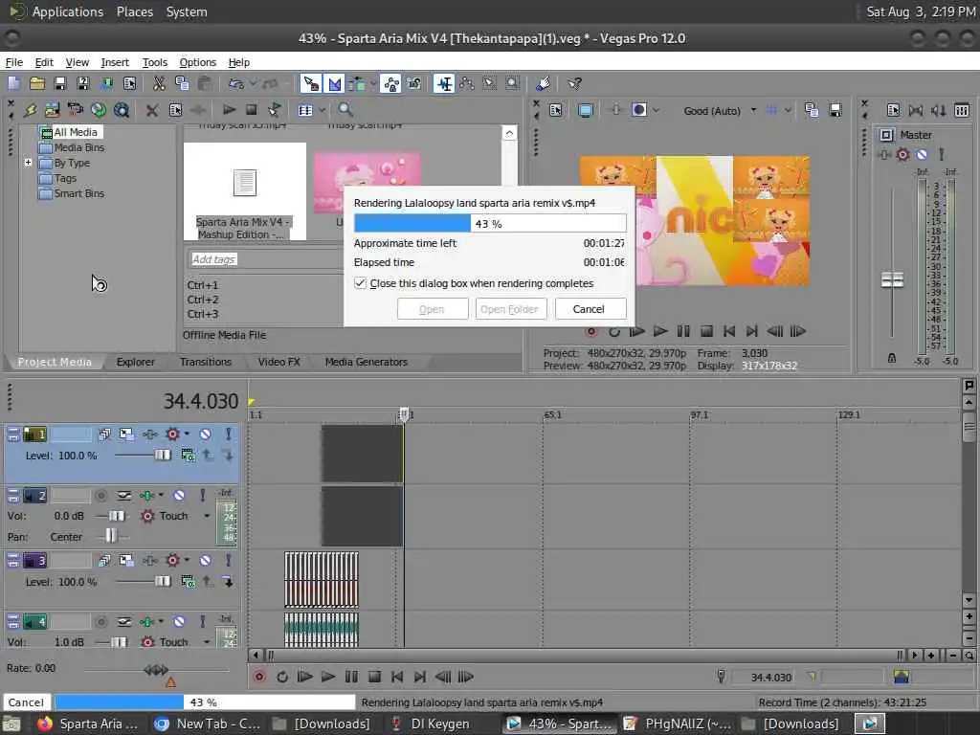Toggle Mute on audio track 2
Viewport: 980px width, 735px height.
click(179, 496)
